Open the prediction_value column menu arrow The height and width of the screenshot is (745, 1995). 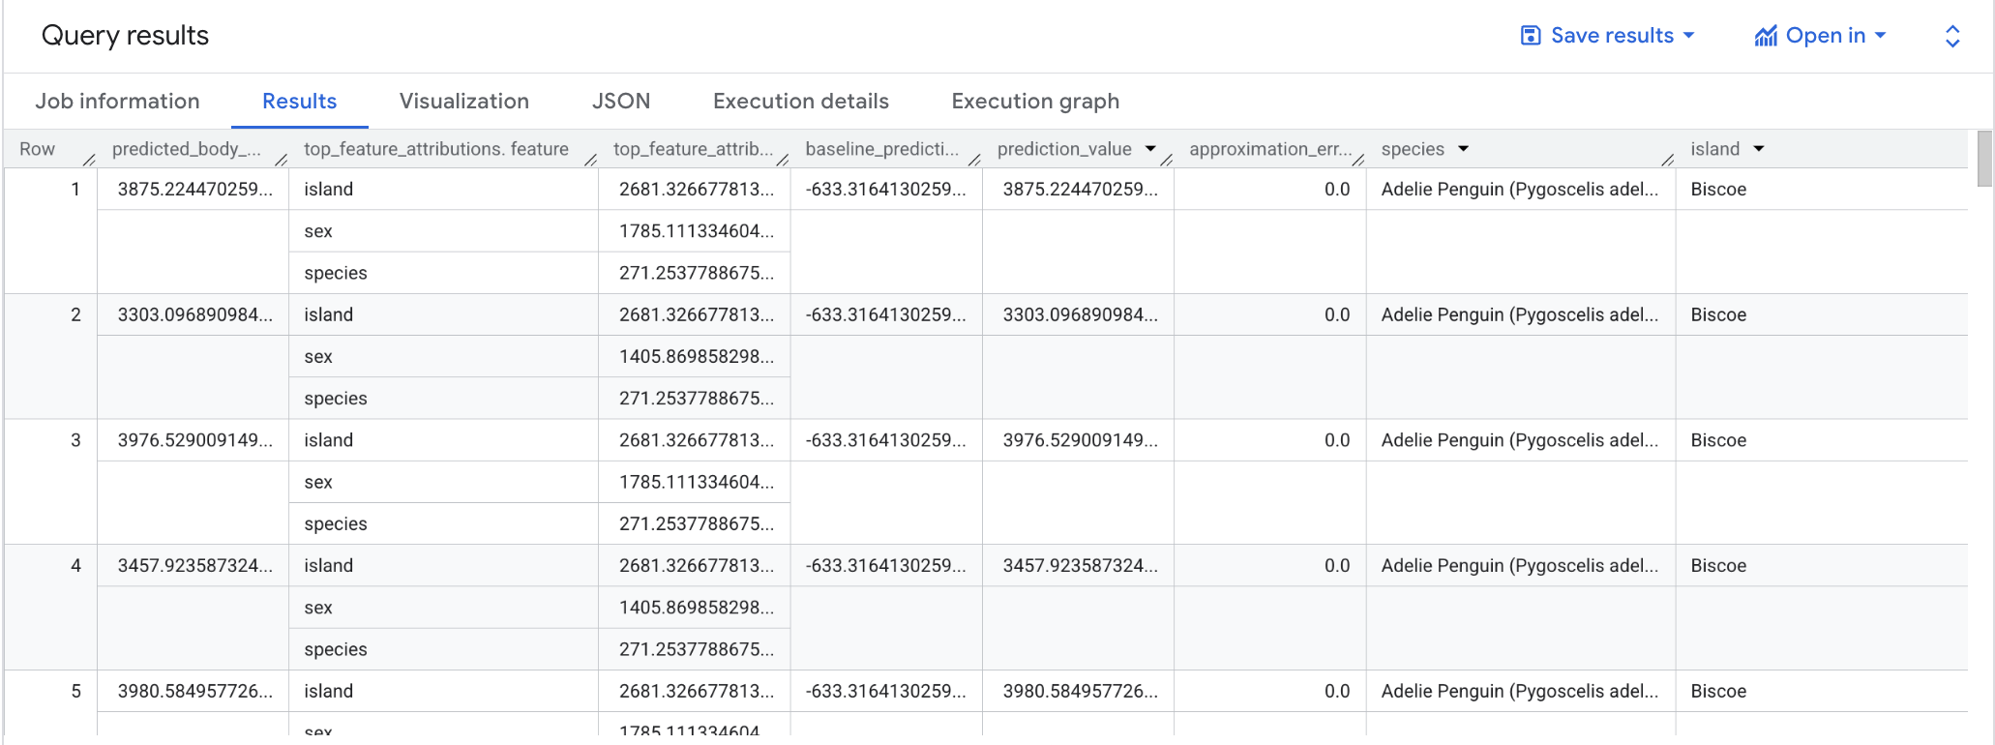point(1150,149)
